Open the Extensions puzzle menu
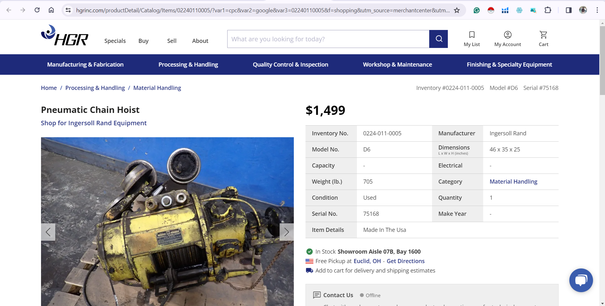 (x=548, y=10)
